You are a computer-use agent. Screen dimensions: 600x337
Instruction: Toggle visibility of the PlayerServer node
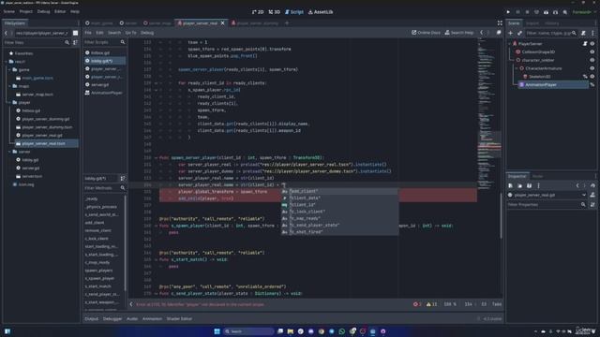592,44
